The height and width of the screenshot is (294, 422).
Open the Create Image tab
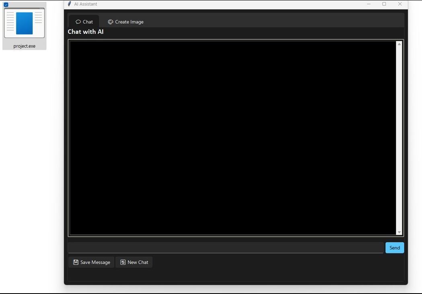click(x=129, y=22)
